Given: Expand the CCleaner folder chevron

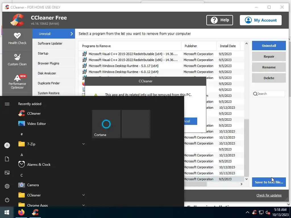Looking at the screenshot, I should pos(84,195).
